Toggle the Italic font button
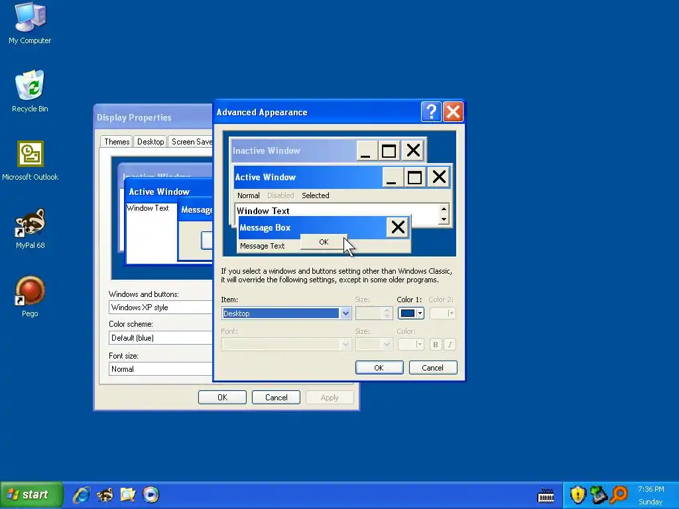 (x=450, y=345)
